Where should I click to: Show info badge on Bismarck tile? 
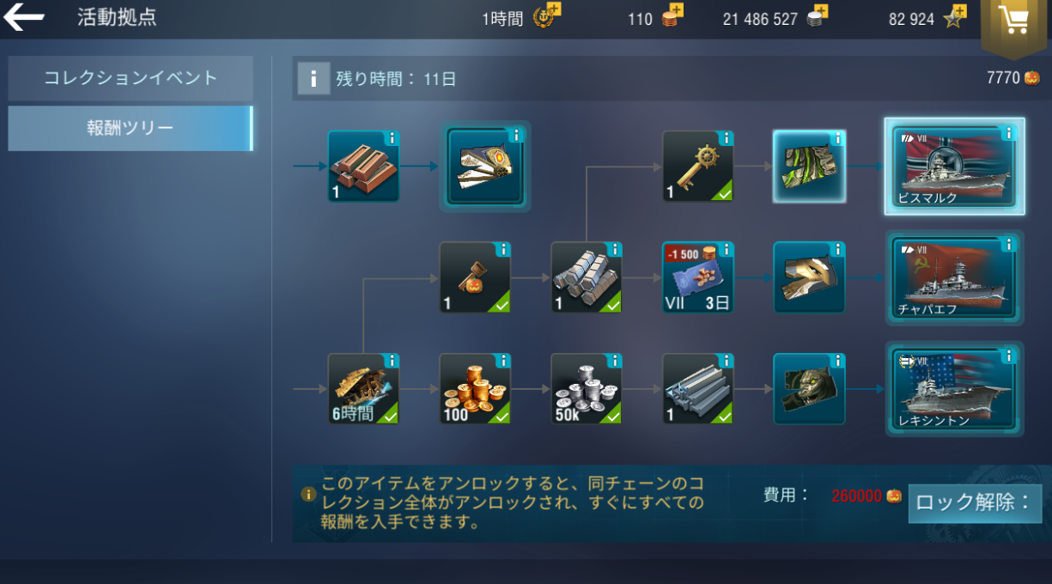(x=1008, y=133)
